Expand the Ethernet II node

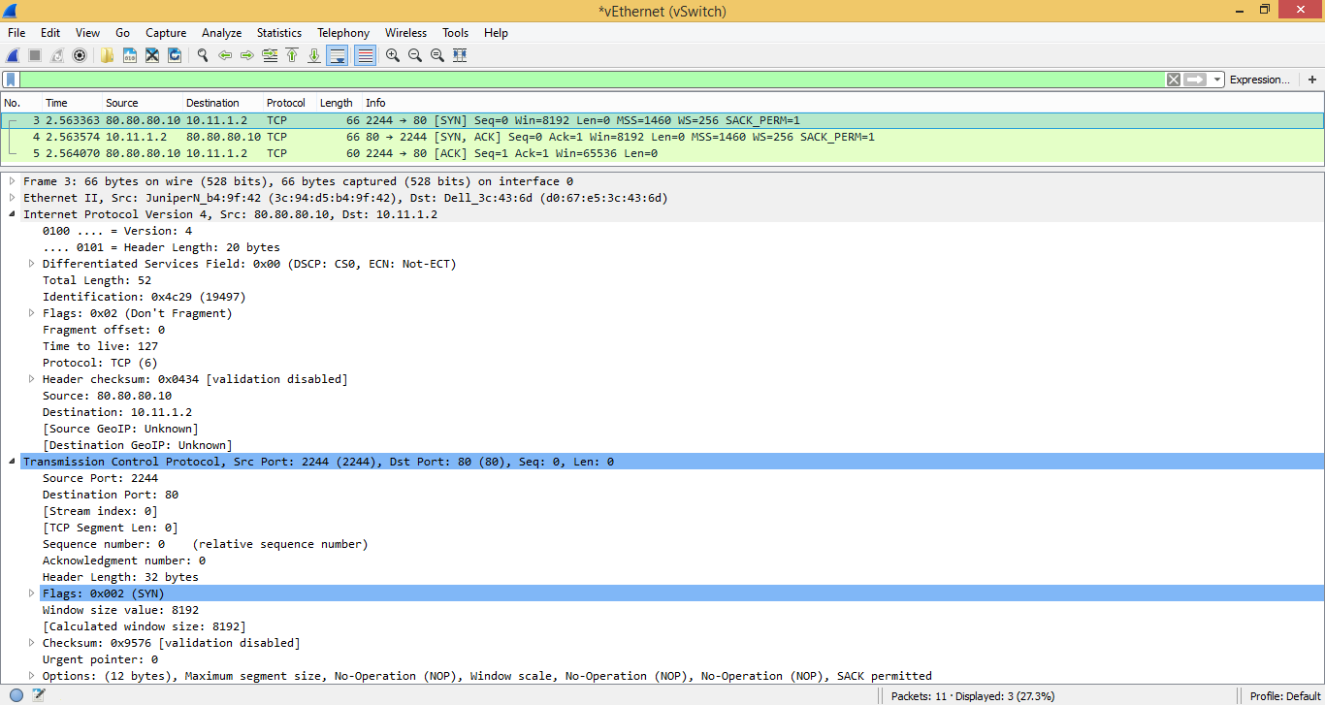pyautogui.click(x=13, y=198)
